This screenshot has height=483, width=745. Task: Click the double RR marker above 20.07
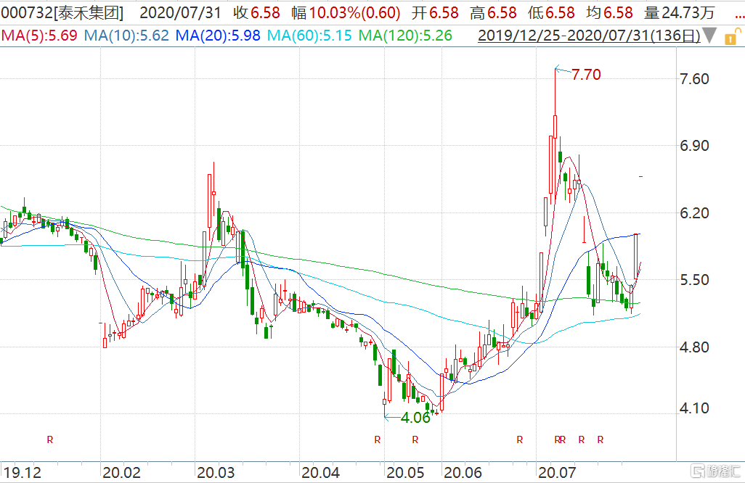coord(560,439)
